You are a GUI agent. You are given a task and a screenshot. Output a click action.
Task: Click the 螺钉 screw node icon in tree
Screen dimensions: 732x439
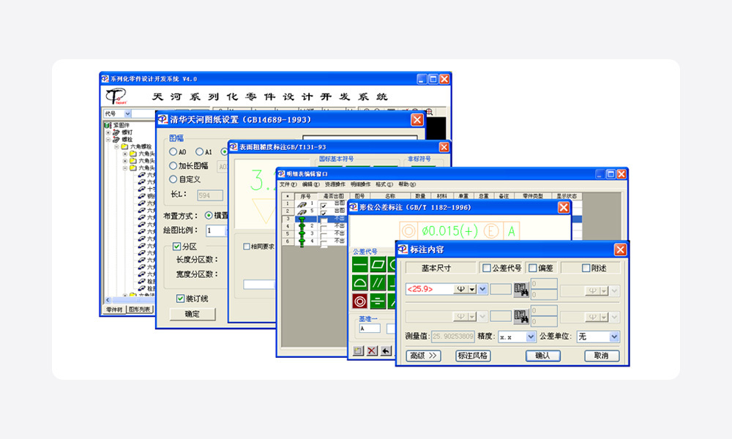coord(116,132)
